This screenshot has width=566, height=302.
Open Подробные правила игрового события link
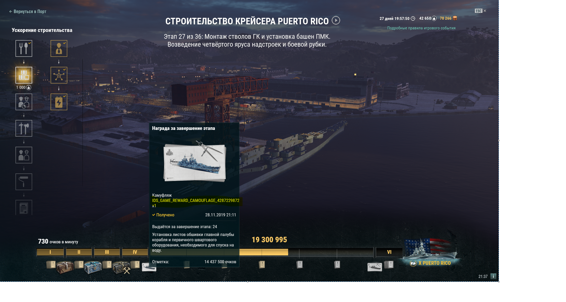(421, 28)
